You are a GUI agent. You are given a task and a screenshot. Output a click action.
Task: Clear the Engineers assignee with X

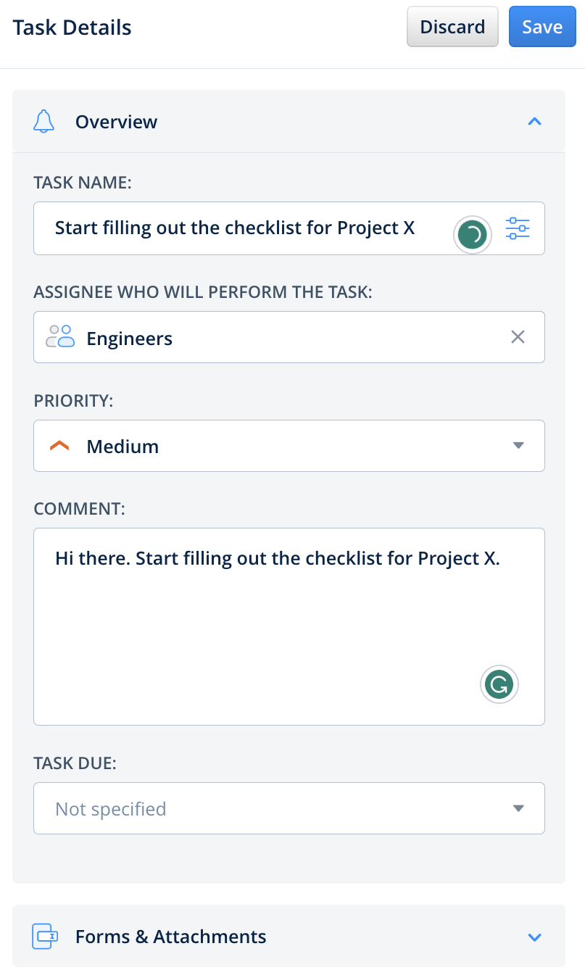(518, 337)
